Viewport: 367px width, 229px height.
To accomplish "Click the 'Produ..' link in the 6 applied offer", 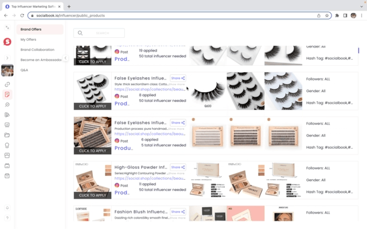I will [x=124, y=148].
